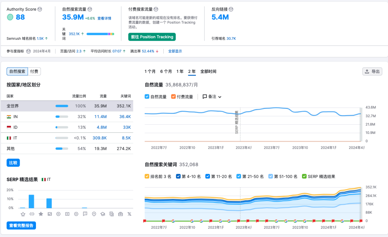Select the 1 个月 time range
The image size is (388, 237).
coord(150,72)
